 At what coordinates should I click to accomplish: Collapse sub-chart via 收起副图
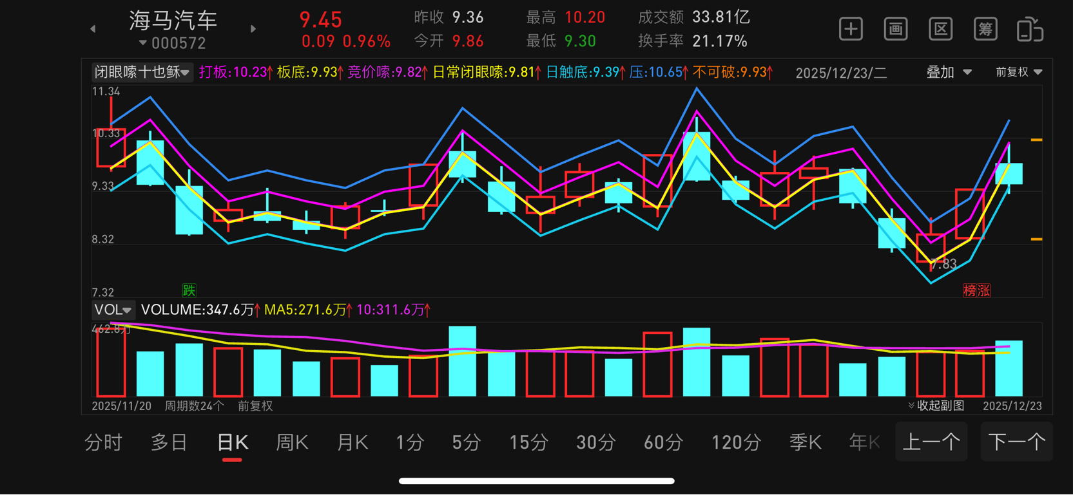[x=936, y=406]
